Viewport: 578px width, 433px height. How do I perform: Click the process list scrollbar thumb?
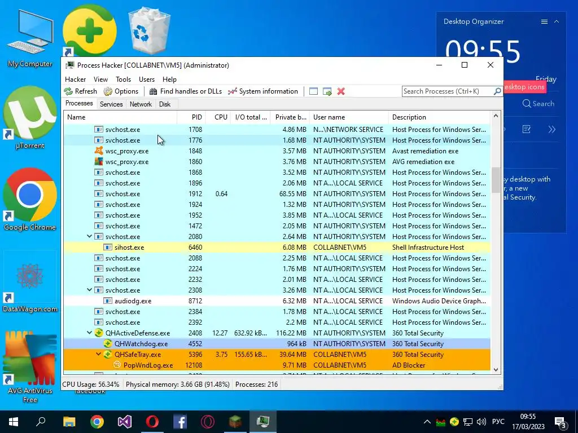[x=496, y=180]
